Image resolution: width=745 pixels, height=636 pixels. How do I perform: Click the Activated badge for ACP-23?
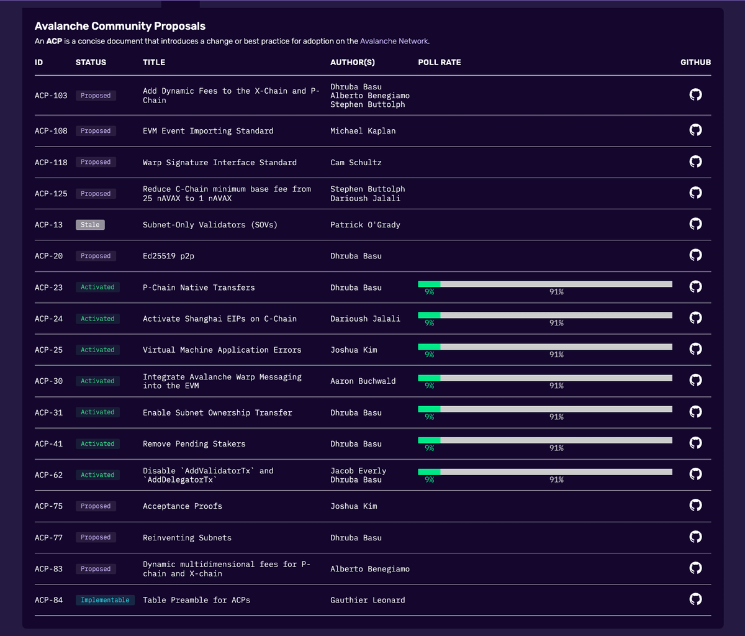click(97, 287)
